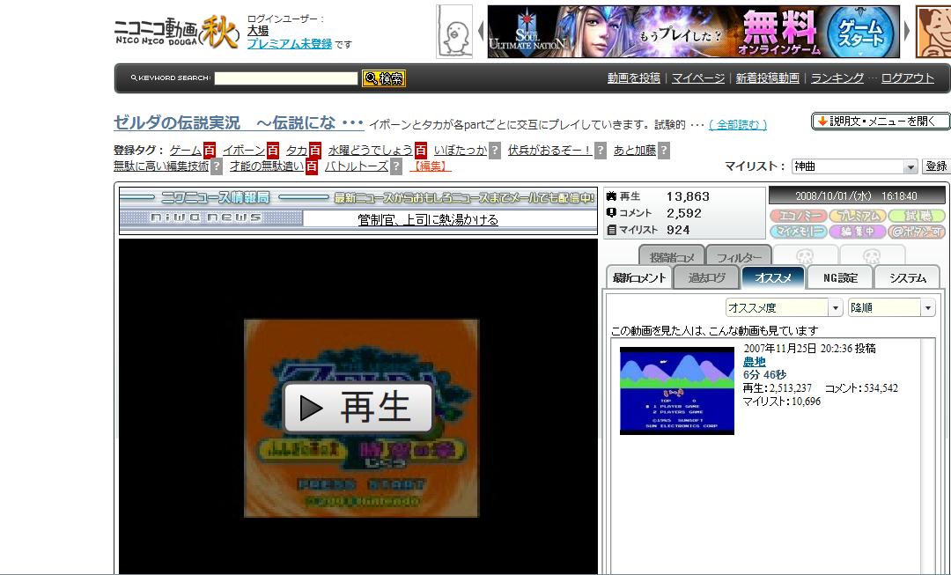This screenshot has width=951, height=575.
Task: Open the NG設定 tab
Action: tap(840, 277)
